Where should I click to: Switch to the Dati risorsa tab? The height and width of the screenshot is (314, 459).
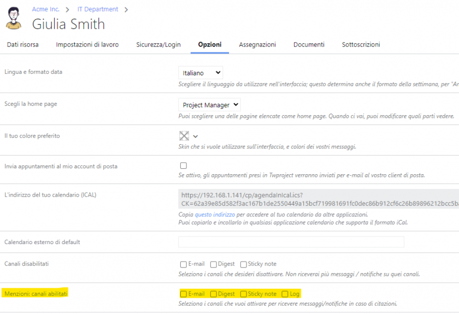click(x=22, y=45)
